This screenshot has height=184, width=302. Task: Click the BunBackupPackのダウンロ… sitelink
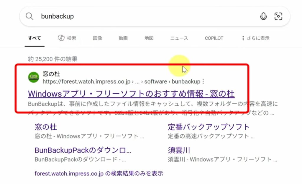click(83, 150)
